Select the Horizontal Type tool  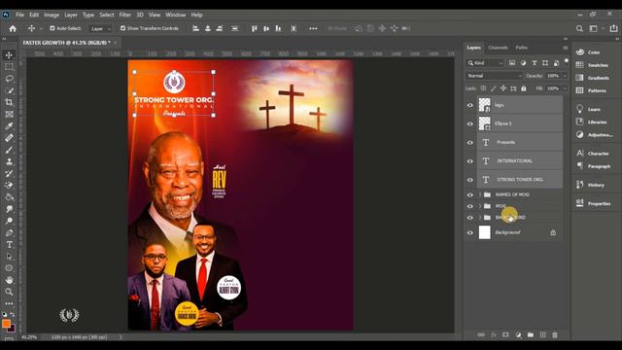(x=9, y=245)
